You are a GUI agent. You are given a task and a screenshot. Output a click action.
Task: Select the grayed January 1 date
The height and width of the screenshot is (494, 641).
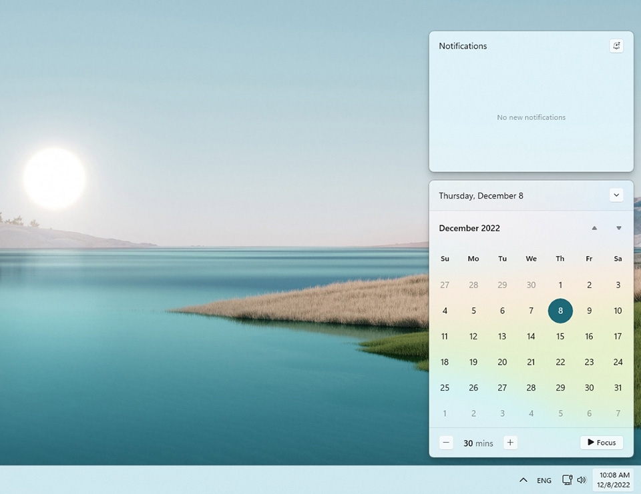[445, 413]
